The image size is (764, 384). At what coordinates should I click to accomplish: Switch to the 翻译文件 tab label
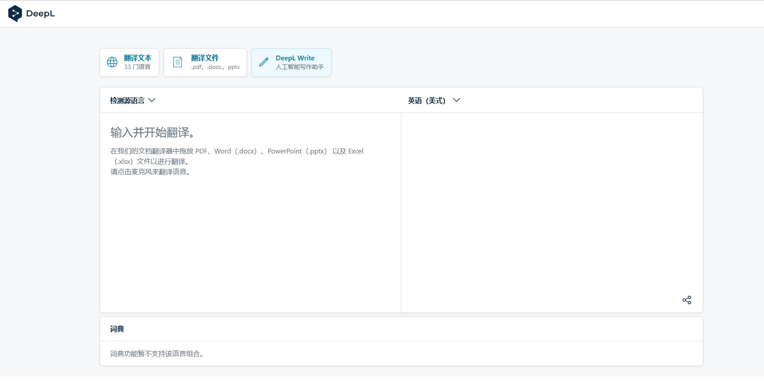pos(205,58)
